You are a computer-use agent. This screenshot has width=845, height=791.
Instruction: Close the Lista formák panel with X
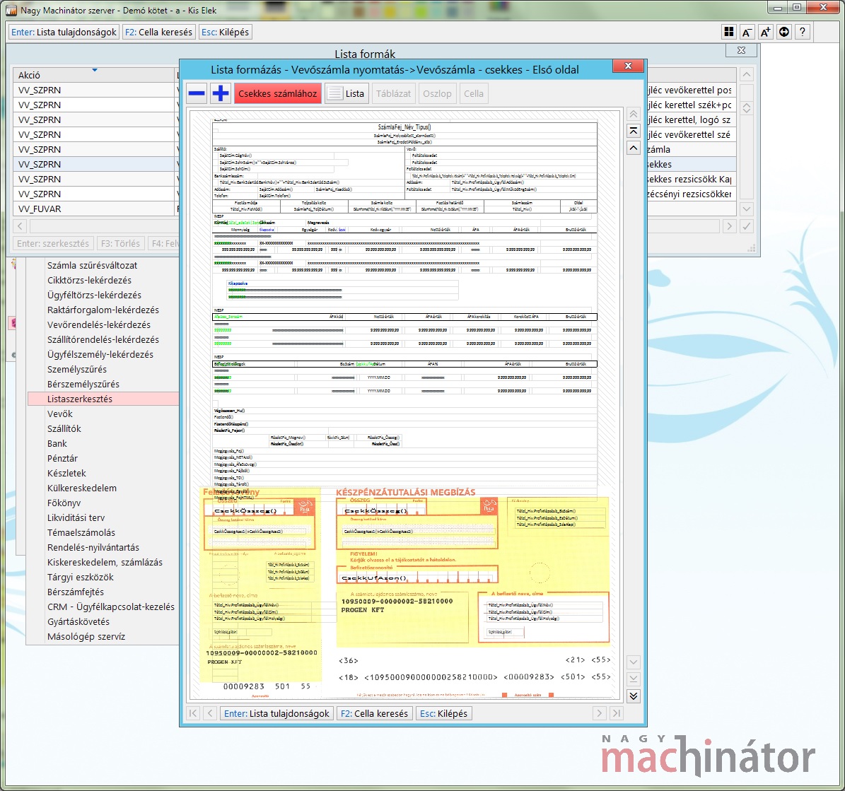tap(742, 50)
